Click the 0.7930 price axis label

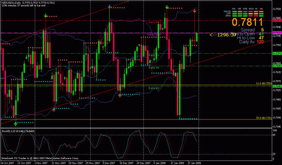click(277, 9)
